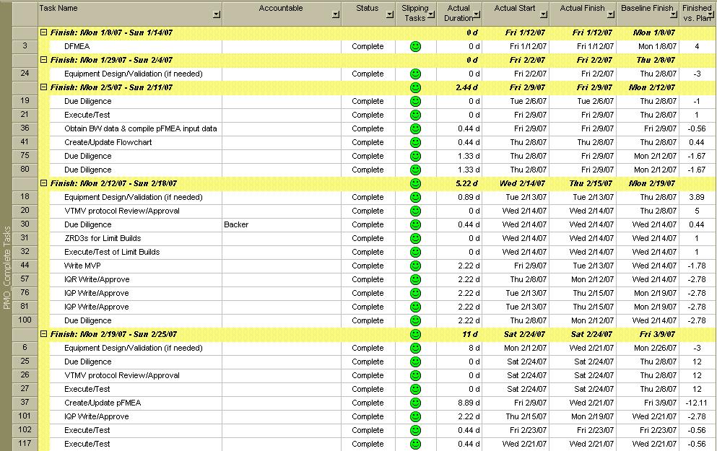This screenshot has height=451, width=717.
Task: Click green smiley for Create/Update pFMEA row
Action: (415, 403)
